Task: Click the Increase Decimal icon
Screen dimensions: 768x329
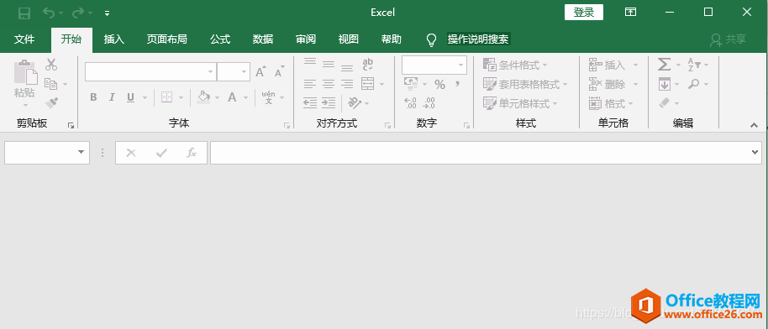Action: [x=410, y=102]
